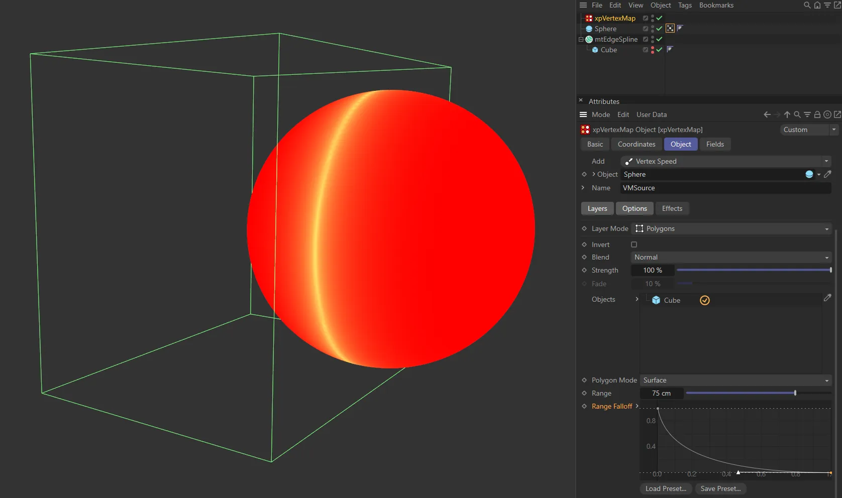Enable the Invert checkbox
This screenshot has width=842, height=498.
[634, 244]
